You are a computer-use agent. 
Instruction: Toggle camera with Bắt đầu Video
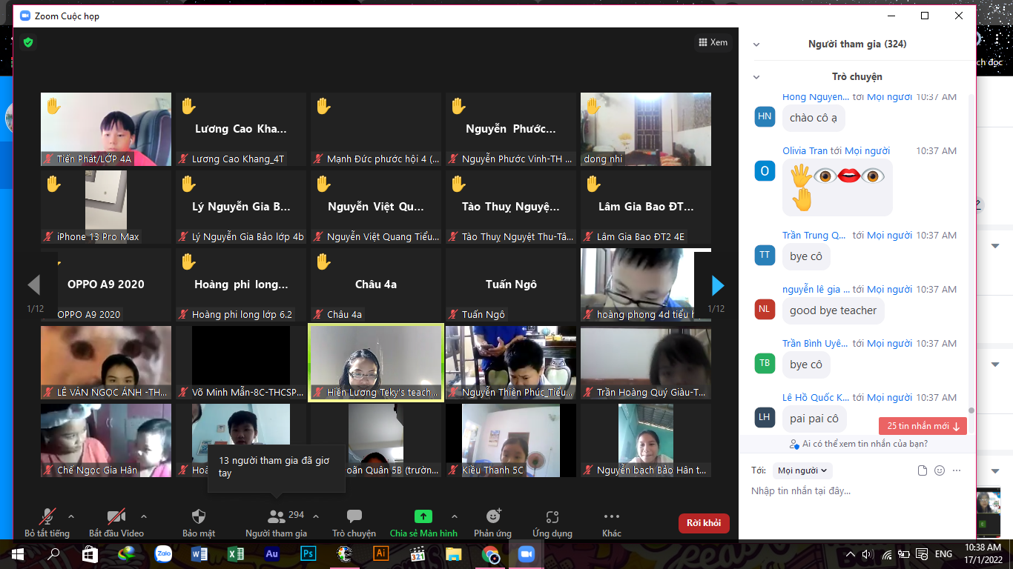[116, 516]
